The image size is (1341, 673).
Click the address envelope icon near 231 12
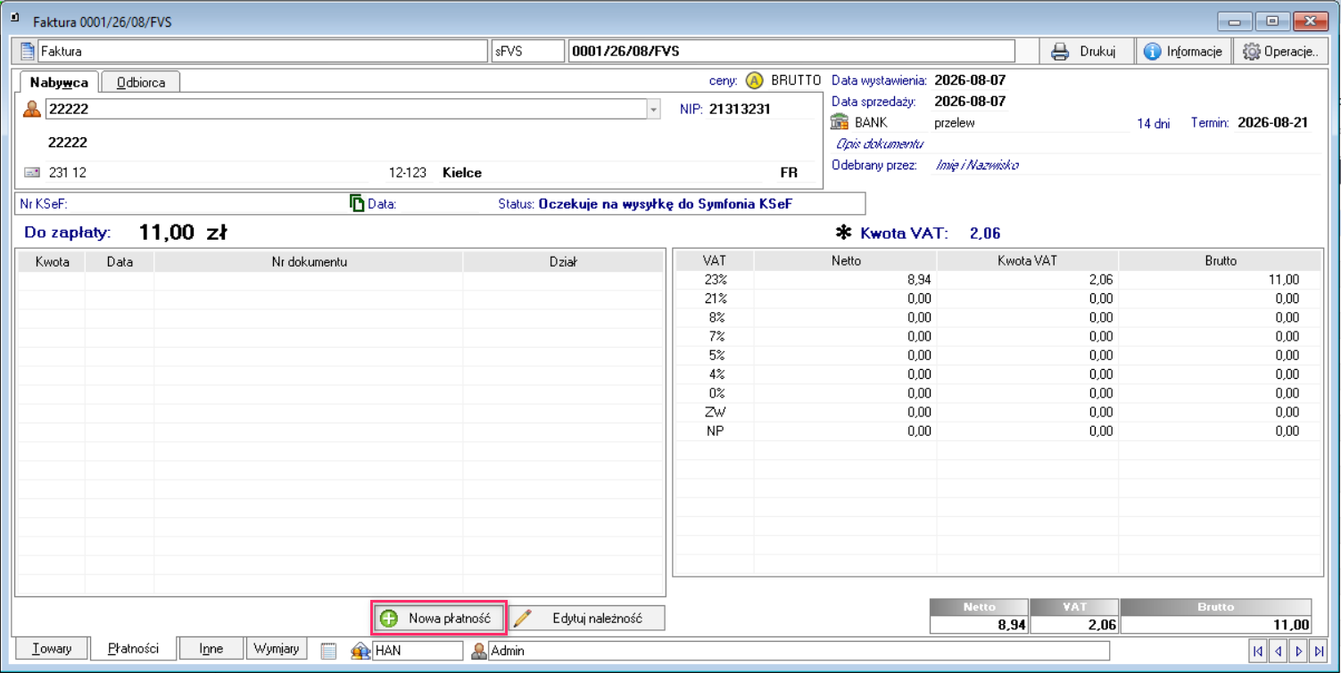coord(32,172)
